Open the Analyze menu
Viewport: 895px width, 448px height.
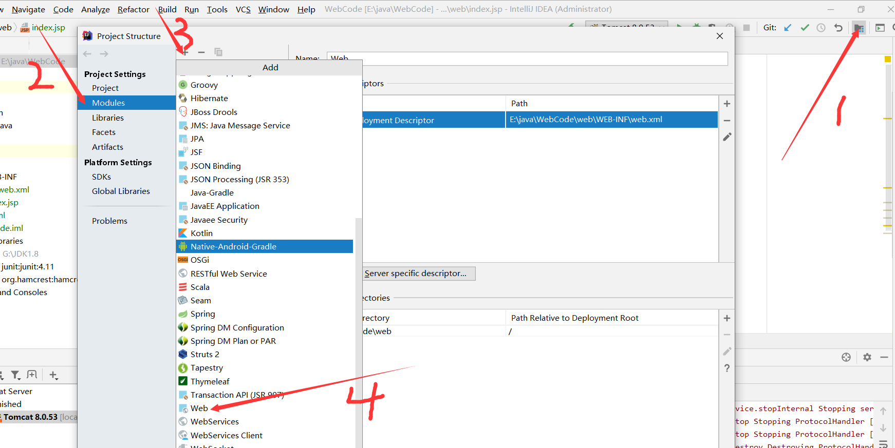pos(96,9)
